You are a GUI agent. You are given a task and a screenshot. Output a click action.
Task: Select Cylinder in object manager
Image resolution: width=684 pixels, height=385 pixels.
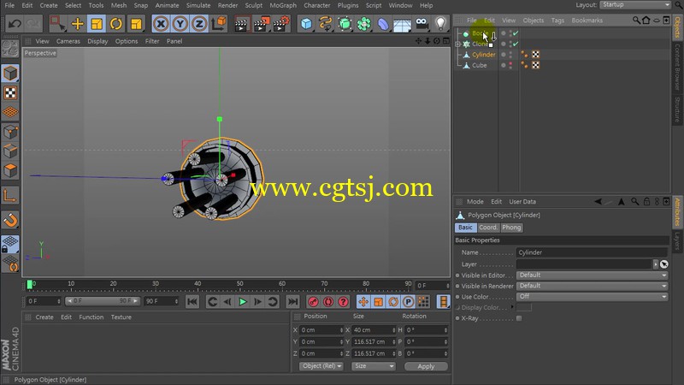483,55
